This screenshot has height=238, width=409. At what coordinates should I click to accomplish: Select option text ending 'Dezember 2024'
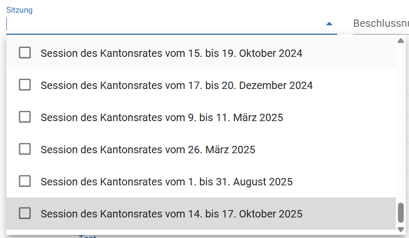point(176,85)
